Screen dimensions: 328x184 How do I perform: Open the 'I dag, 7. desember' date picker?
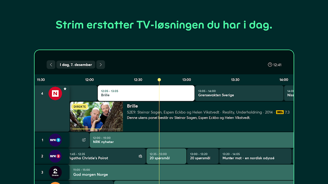pyautogui.click(x=76, y=65)
